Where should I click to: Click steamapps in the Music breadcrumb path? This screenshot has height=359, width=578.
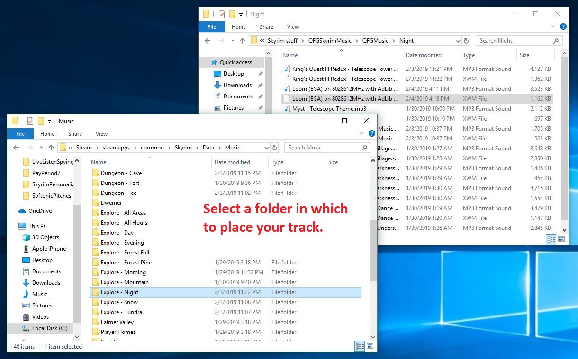[117, 148]
